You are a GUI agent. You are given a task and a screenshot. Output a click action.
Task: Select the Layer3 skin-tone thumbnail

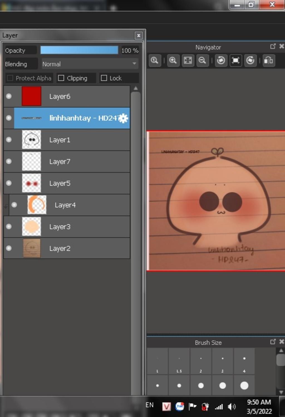click(x=31, y=226)
